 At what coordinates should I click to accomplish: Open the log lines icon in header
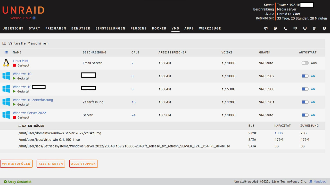click(x=315, y=28)
